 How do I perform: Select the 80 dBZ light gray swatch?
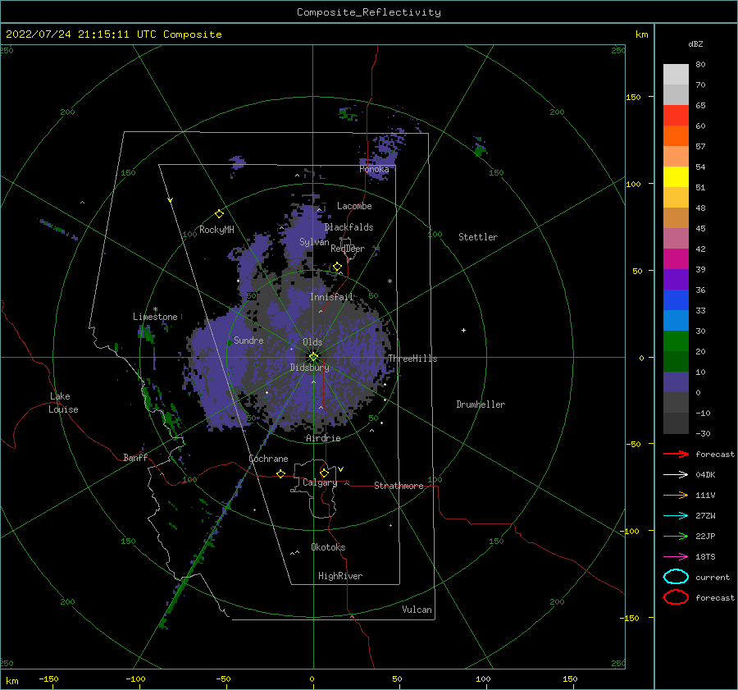click(676, 75)
